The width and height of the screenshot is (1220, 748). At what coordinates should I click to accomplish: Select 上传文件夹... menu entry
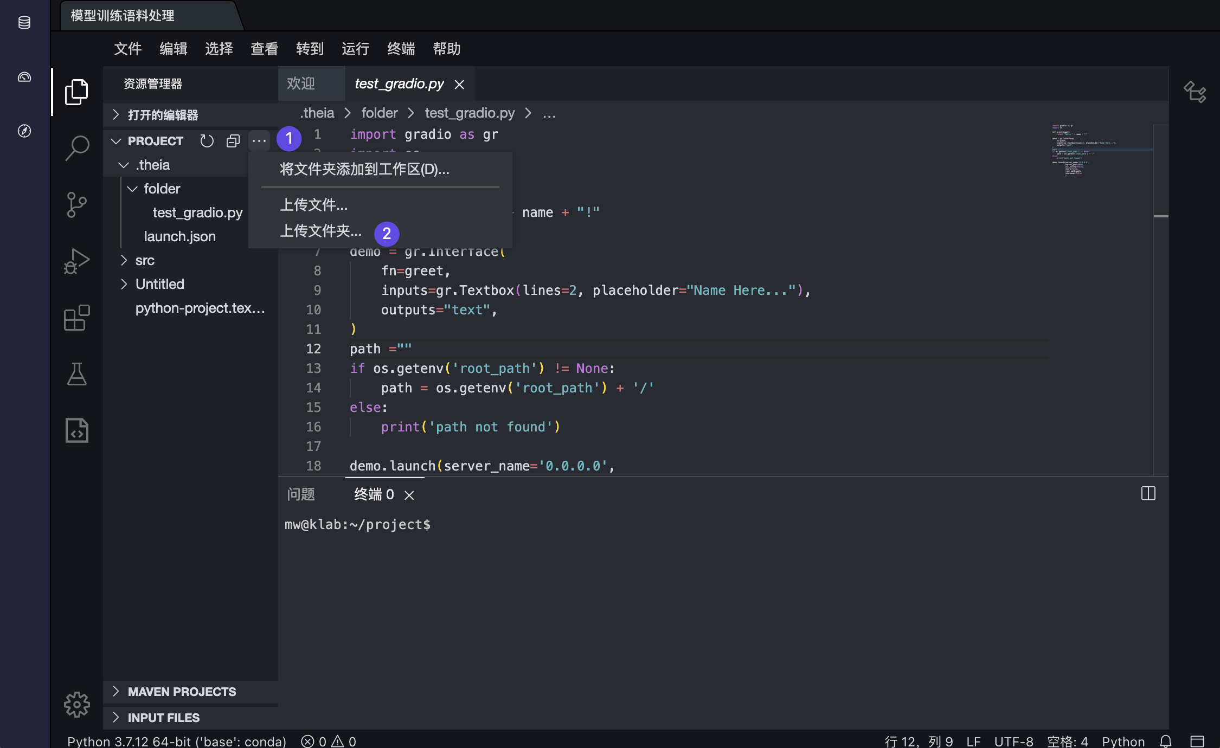tap(320, 231)
